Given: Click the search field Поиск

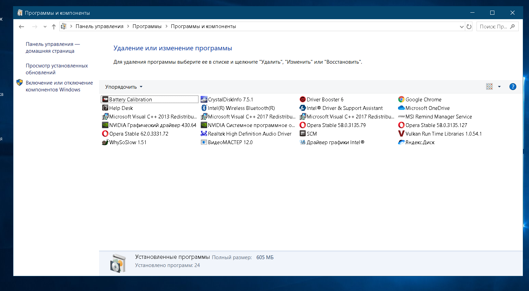Looking at the screenshot, I should point(497,26).
